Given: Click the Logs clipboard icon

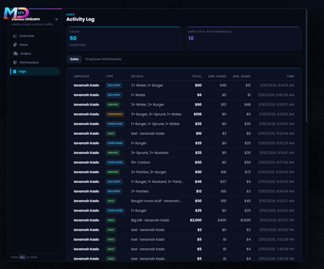Looking at the screenshot, I should coord(15,71).
